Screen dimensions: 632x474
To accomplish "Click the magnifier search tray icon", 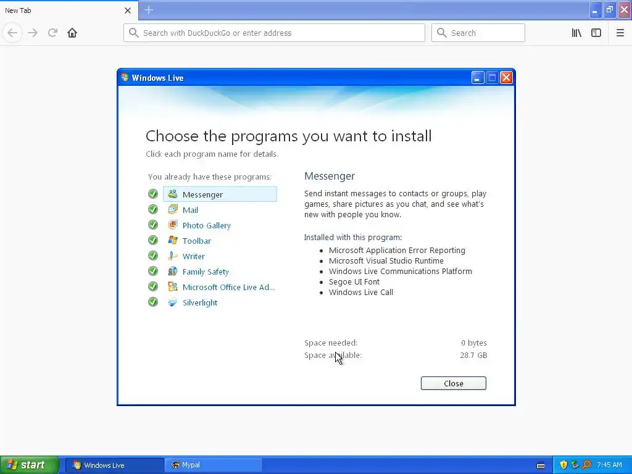I will tap(586, 465).
